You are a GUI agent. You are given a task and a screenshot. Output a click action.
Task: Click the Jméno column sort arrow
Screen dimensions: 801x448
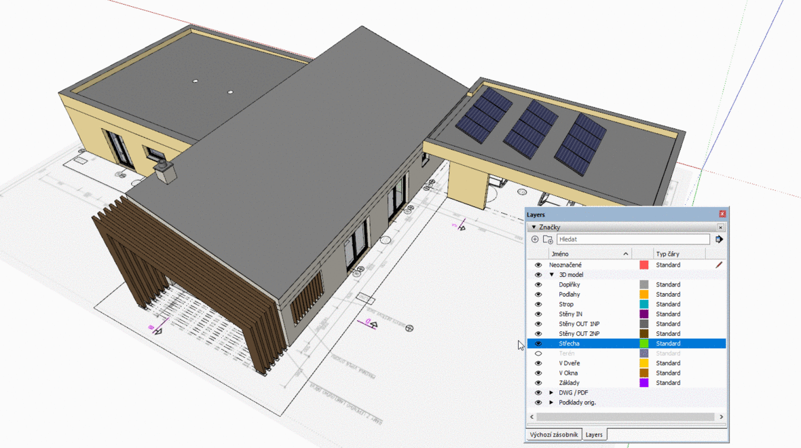pos(625,254)
